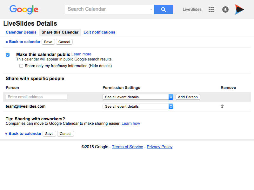This screenshot has height=190, width=254.
Task: Open the Terms of Service link
Action: 128,147
